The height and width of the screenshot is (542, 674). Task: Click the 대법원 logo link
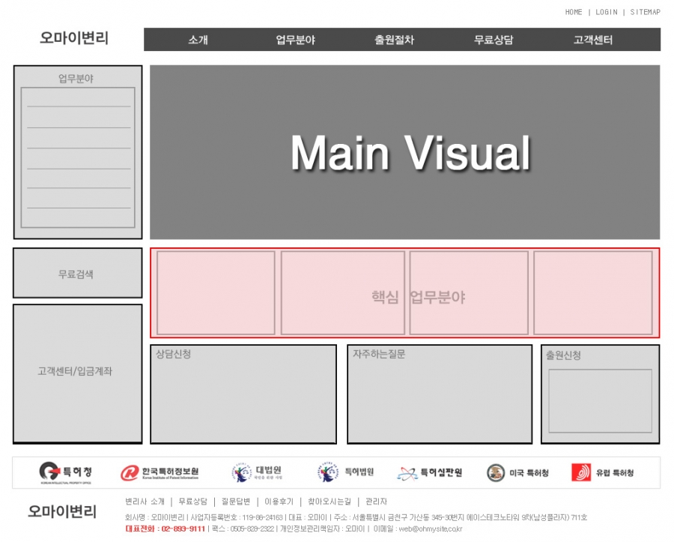tap(257, 472)
